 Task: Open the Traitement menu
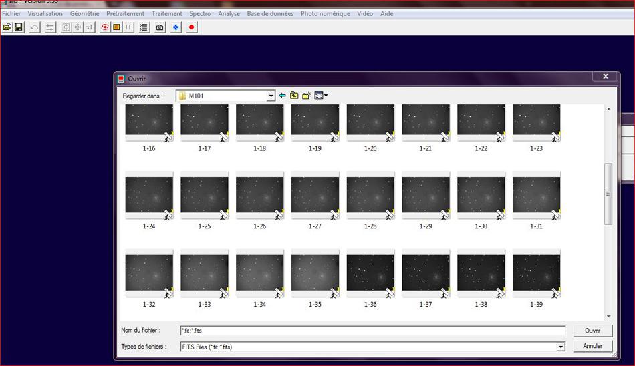(167, 14)
